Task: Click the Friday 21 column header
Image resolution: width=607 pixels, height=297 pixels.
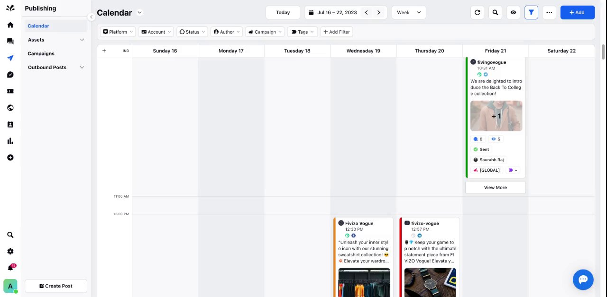Action: [x=496, y=51]
